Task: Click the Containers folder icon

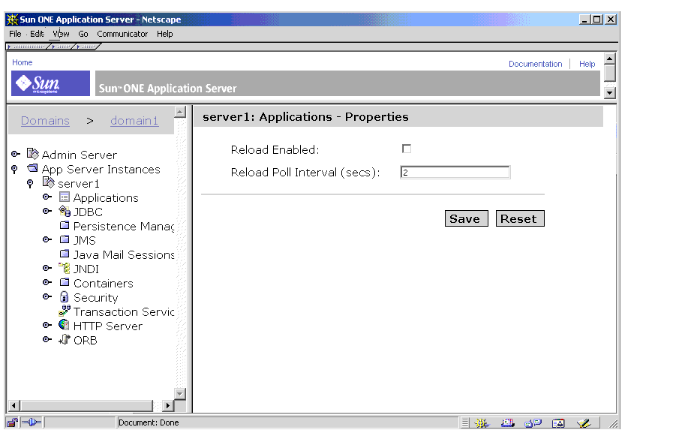Action: (x=65, y=282)
